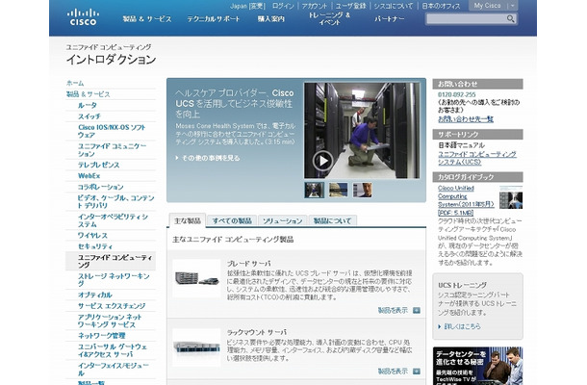This screenshot has width=587, height=385.
Task: Open ストレージ ネットワーキング sidebar link
Action: click(114, 280)
